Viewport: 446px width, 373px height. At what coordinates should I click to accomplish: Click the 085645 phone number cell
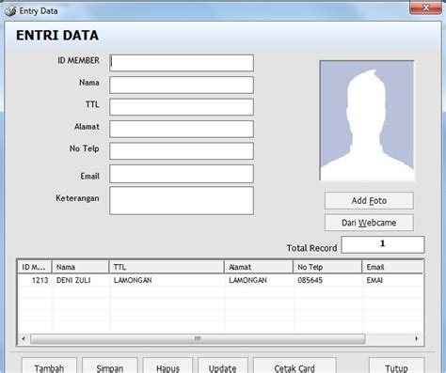[328, 280]
